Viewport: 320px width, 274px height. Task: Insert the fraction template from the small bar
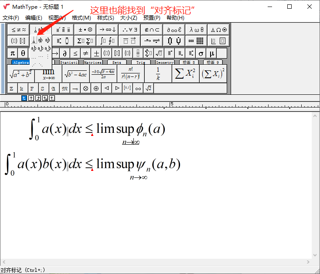(138, 53)
